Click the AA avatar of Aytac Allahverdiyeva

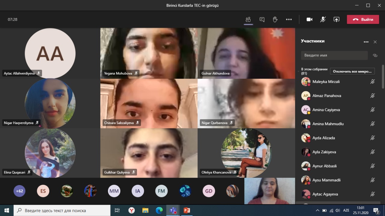50,53
